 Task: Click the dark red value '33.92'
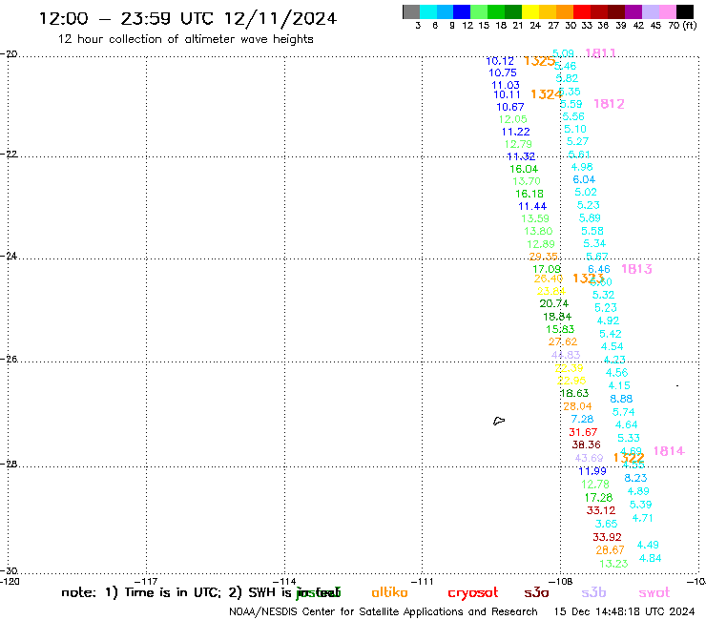coord(607,537)
